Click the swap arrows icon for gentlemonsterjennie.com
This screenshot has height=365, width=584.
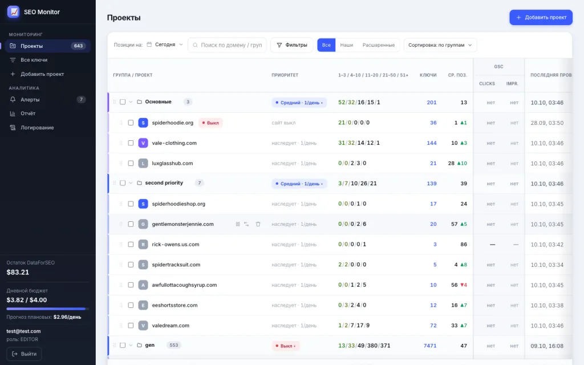[x=246, y=224]
